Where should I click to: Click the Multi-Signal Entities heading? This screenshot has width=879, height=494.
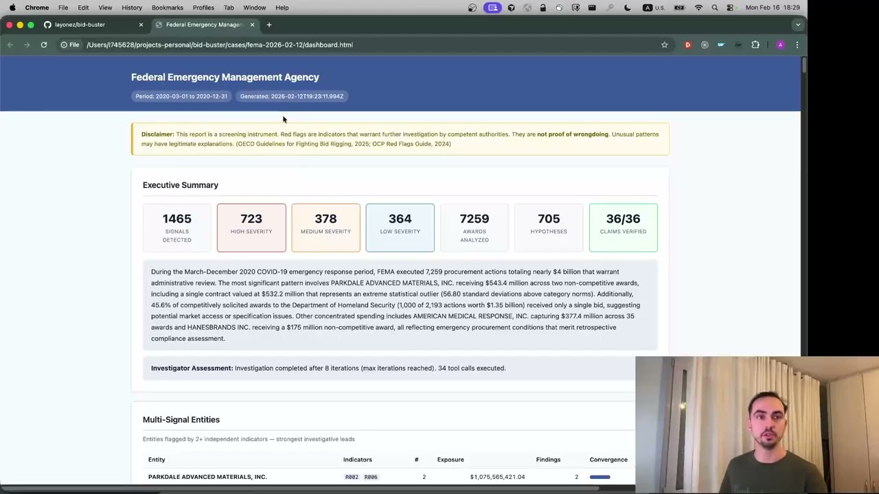(x=181, y=420)
